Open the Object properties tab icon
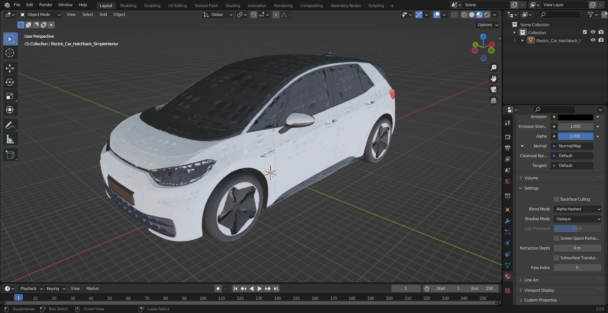Viewport: 608px width, 313px height. tap(507, 210)
